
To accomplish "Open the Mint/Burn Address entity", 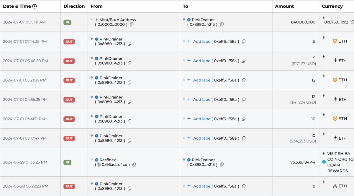I will tap(117, 20).
